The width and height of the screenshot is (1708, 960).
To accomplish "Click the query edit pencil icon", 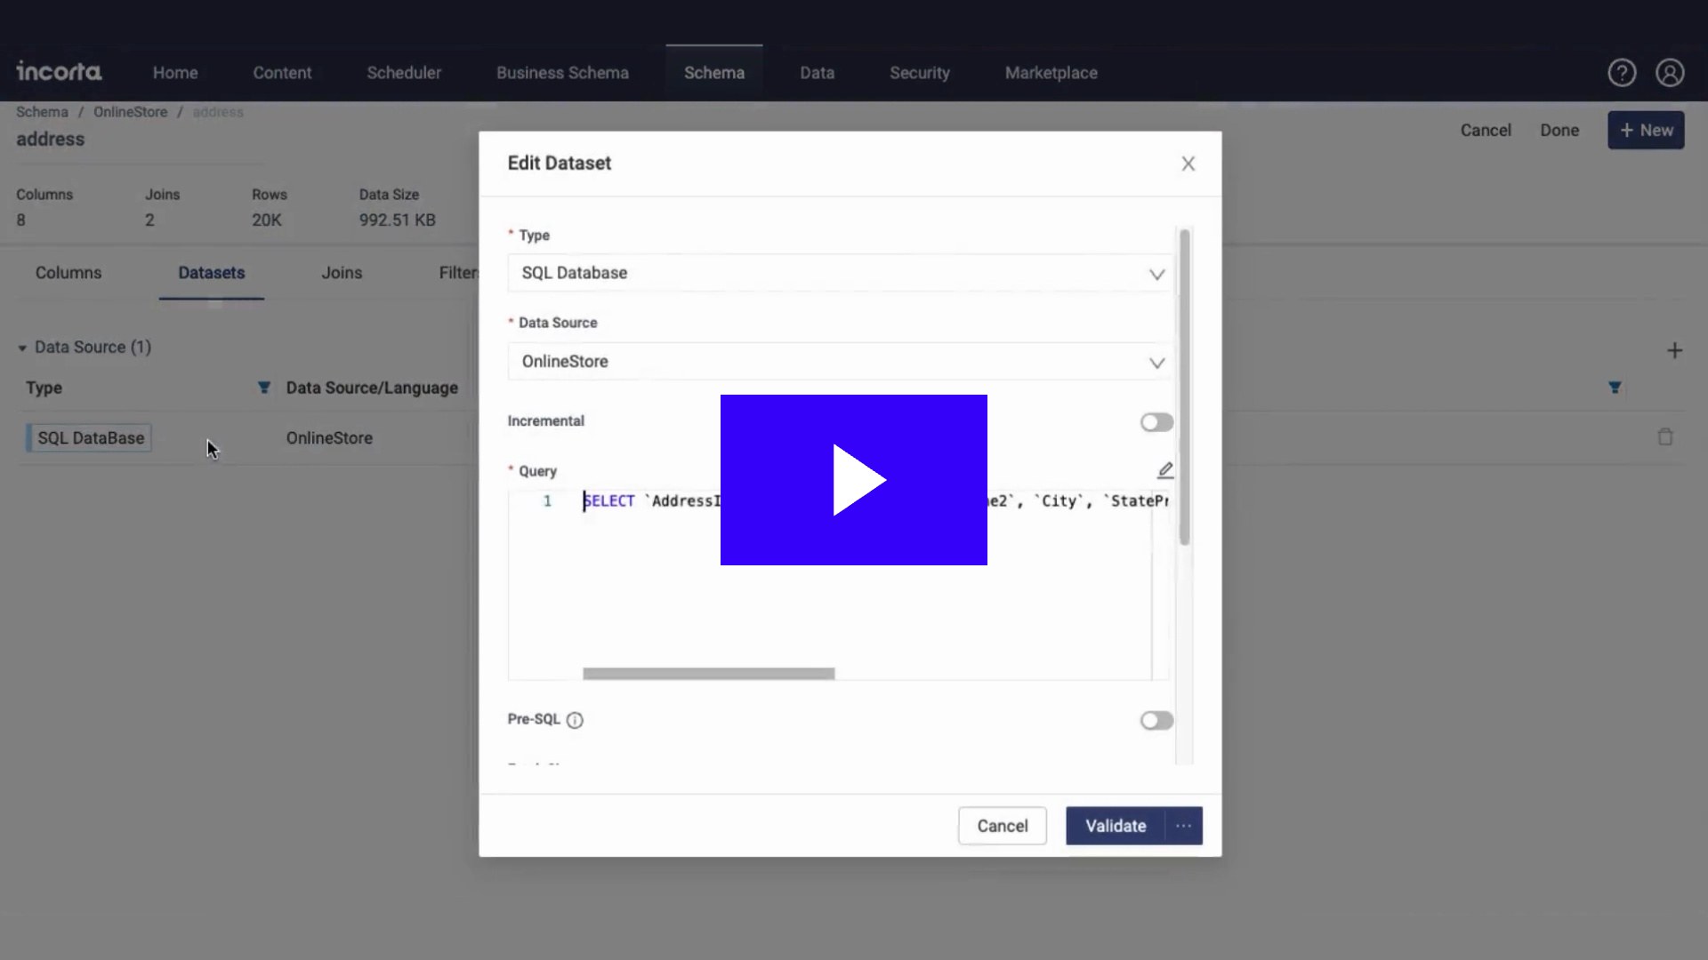I will [1165, 470].
